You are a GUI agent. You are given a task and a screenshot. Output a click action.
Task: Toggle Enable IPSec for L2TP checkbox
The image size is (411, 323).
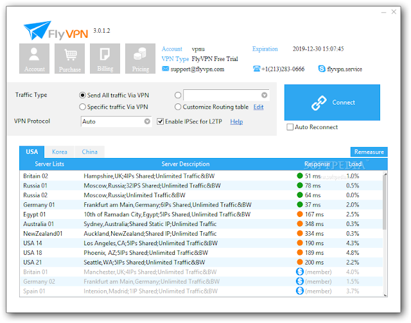(x=160, y=121)
